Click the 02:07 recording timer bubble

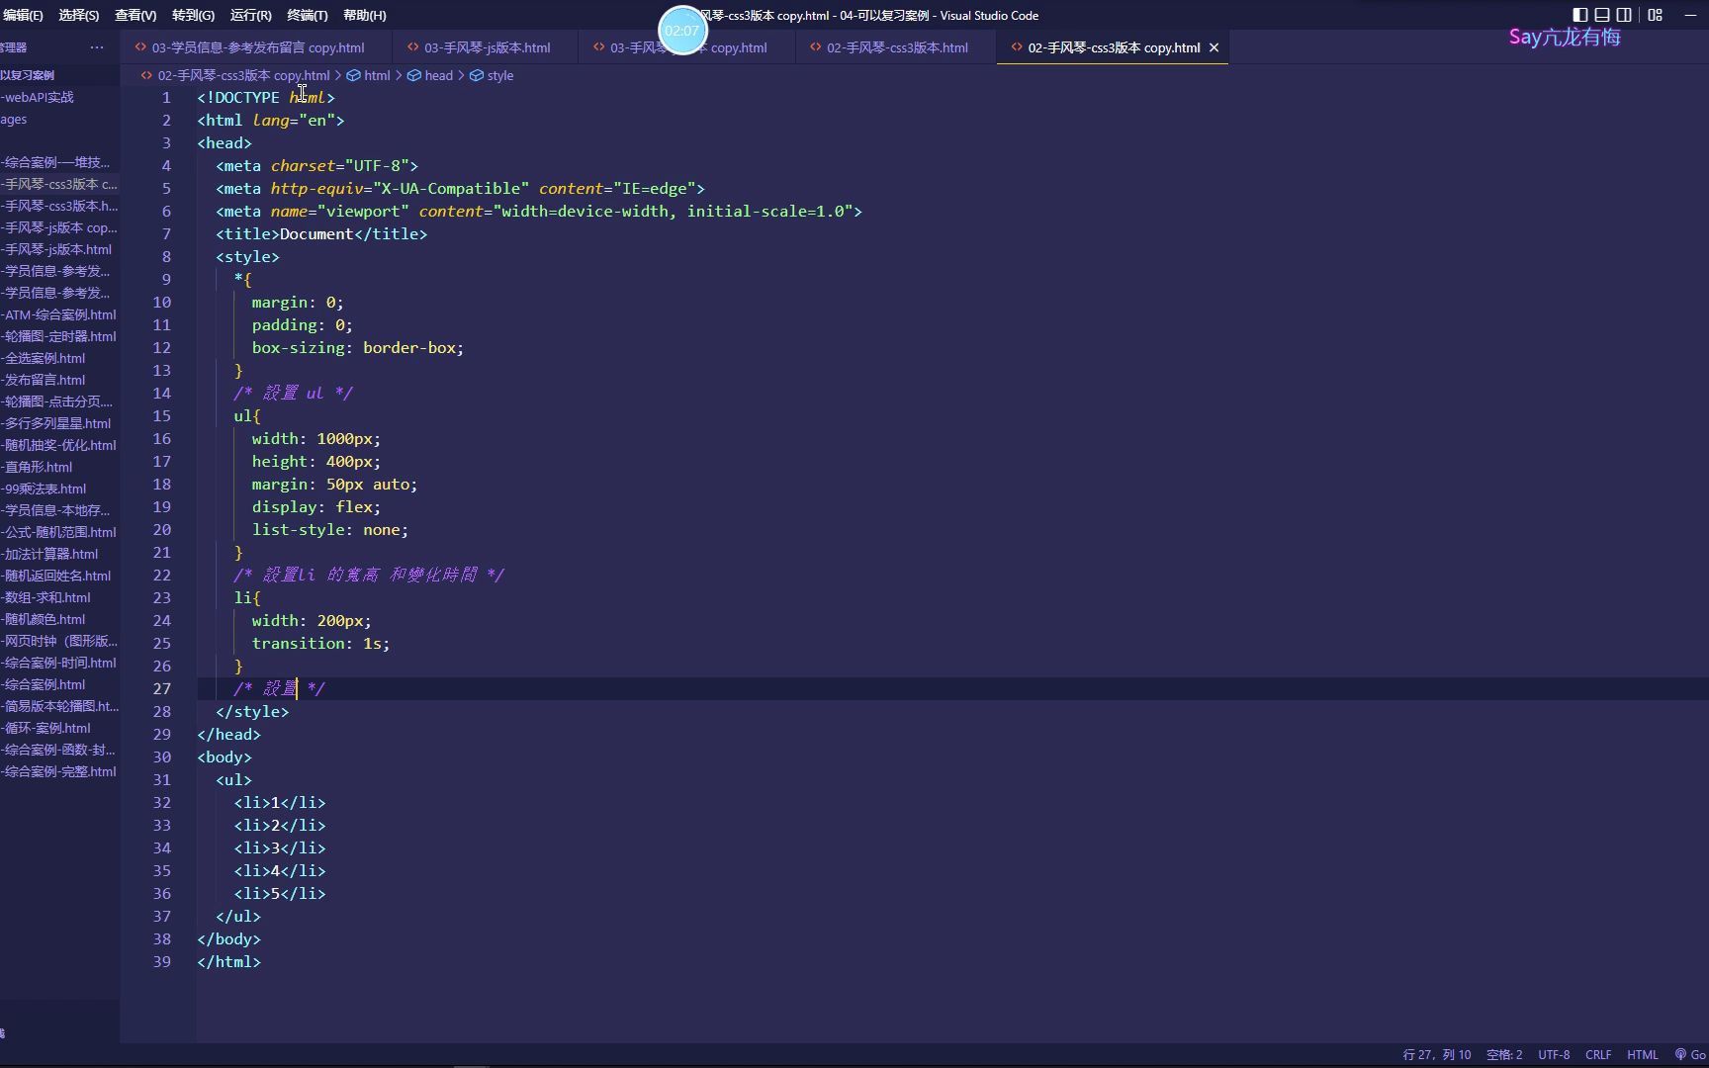(x=682, y=31)
